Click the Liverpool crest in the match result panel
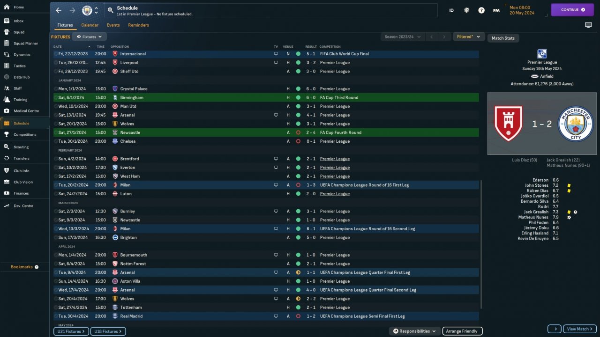600x337 pixels. 509,124
